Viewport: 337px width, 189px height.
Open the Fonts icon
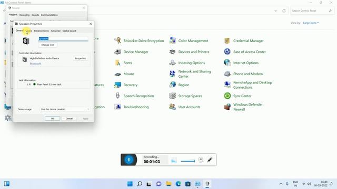(x=117, y=63)
